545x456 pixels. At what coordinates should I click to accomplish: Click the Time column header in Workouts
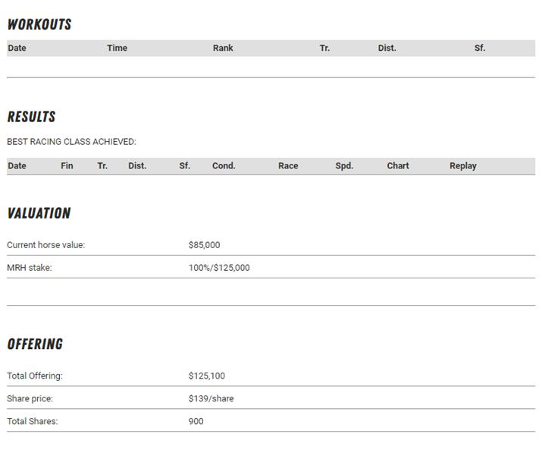pyautogui.click(x=117, y=48)
